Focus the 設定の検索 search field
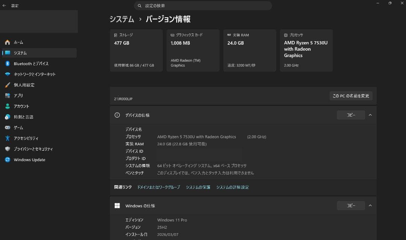The width and height of the screenshot is (406, 240). coord(203,6)
